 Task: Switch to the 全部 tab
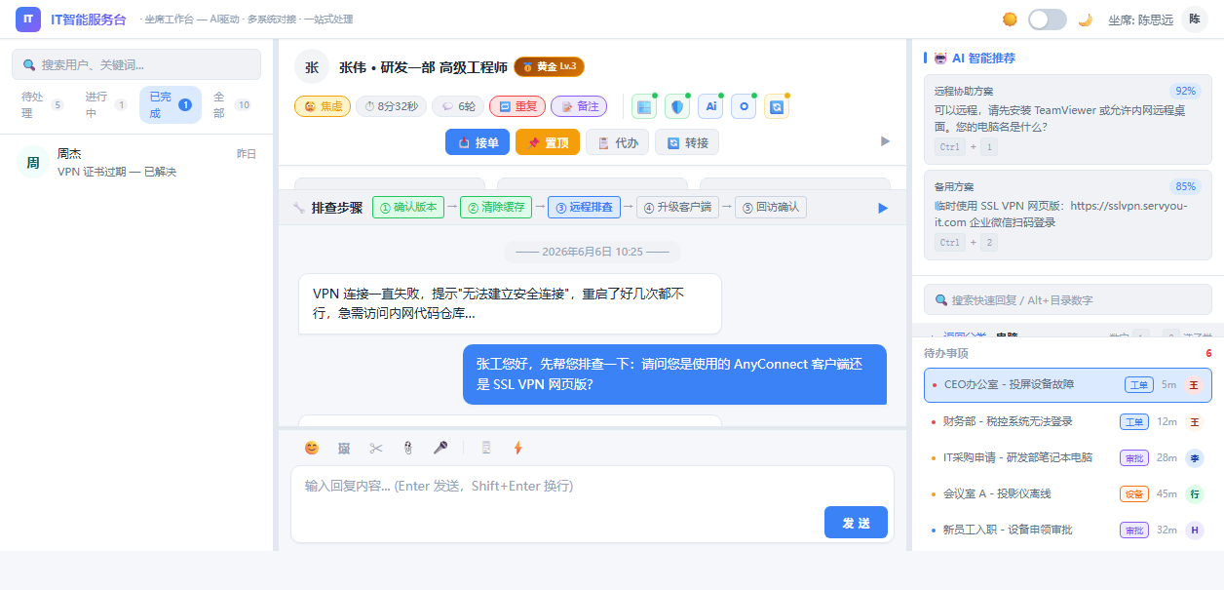(232, 104)
